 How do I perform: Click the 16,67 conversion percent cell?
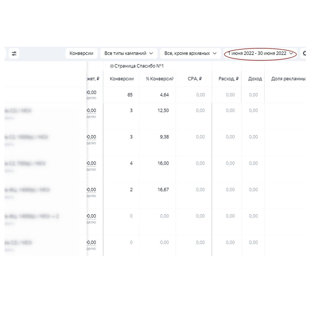coord(163,190)
